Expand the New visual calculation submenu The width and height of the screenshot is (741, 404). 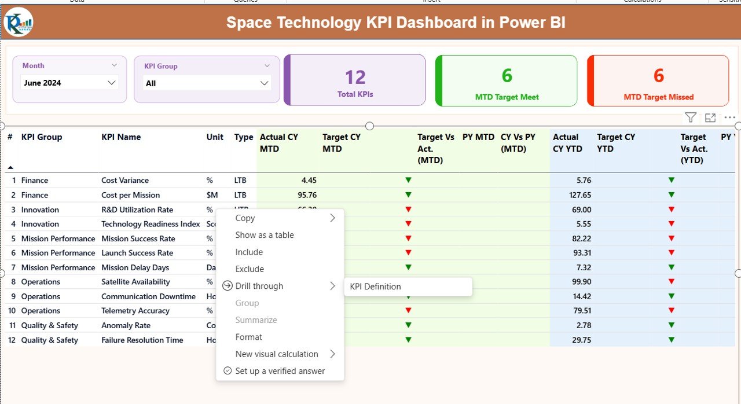(x=332, y=354)
